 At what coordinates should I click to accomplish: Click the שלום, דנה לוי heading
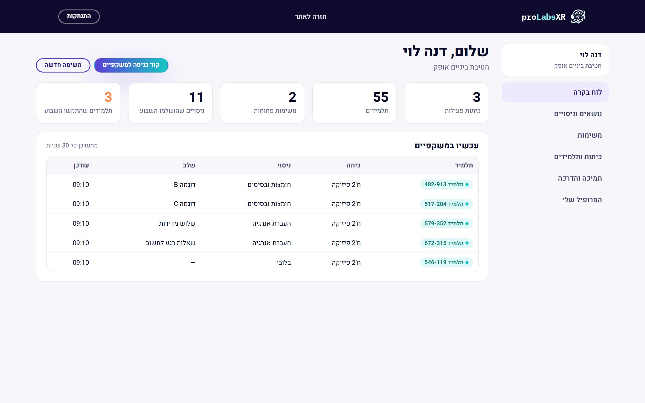[446, 51]
